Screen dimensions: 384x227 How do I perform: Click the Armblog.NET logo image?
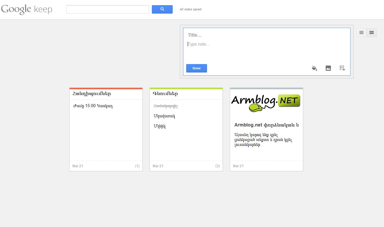tap(266, 103)
